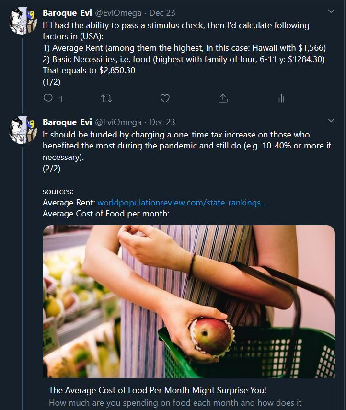The width and height of the screenshot is (346, 410).
Task: Open @EviOmega handle on second tweet
Action: tap(118, 122)
